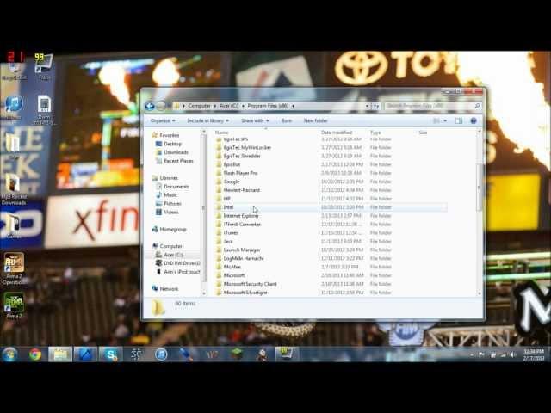Show hidden system tray icons arrow

pos(472,354)
